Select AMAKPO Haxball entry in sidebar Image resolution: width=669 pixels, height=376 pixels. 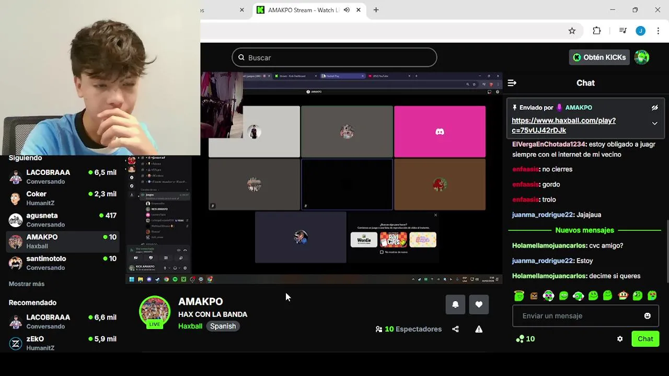tap(63, 241)
